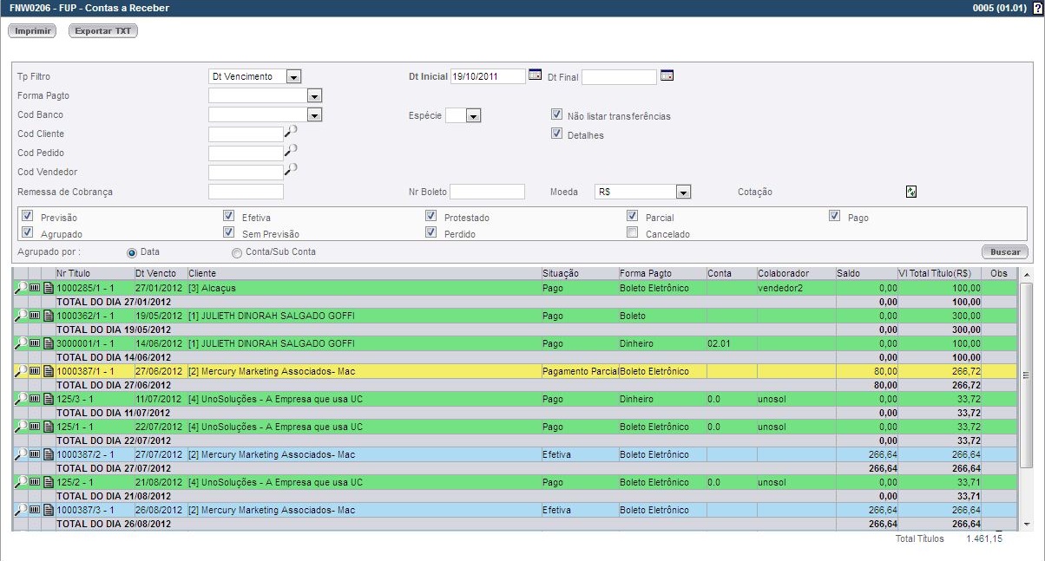Click magnifier icon for title 1000285/1 - 1

(x=20, y=288)
